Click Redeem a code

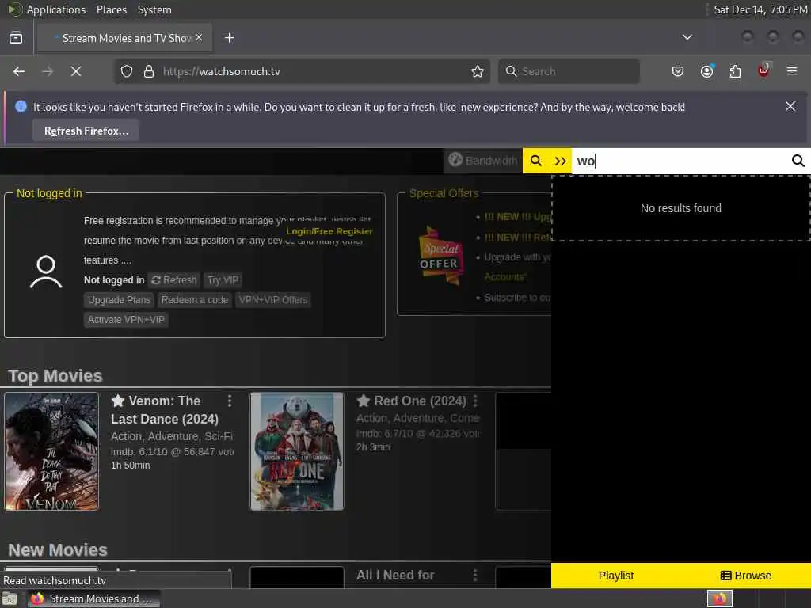coord(195,300)
